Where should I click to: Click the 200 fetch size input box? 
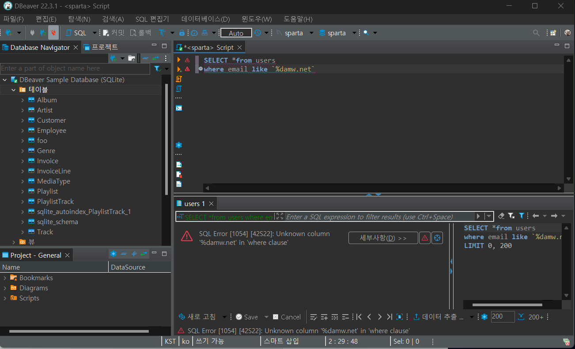click(x=503, y=317)
